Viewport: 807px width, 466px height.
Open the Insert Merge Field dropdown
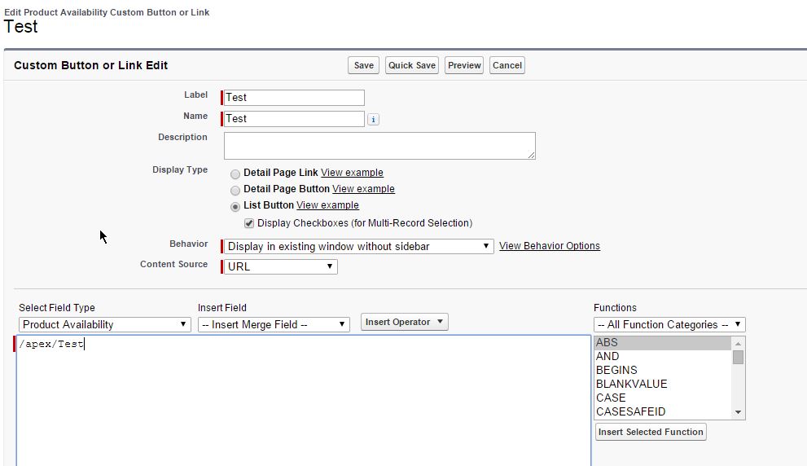pyautogui.click(x=274, y=324)
